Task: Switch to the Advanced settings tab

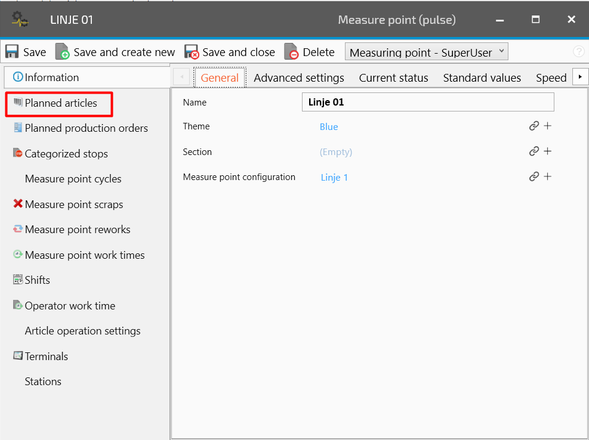Action: click(x=299, y=78)
